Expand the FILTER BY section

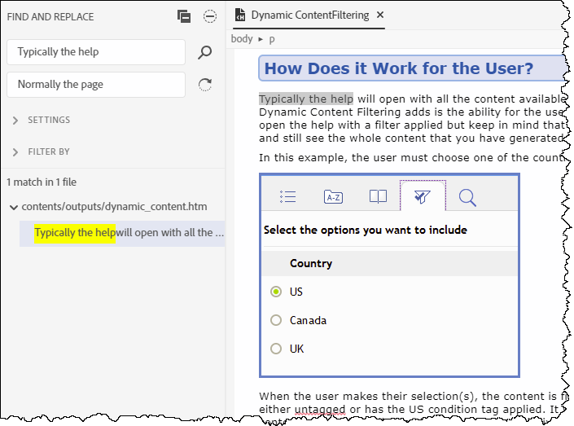point(16,152)
